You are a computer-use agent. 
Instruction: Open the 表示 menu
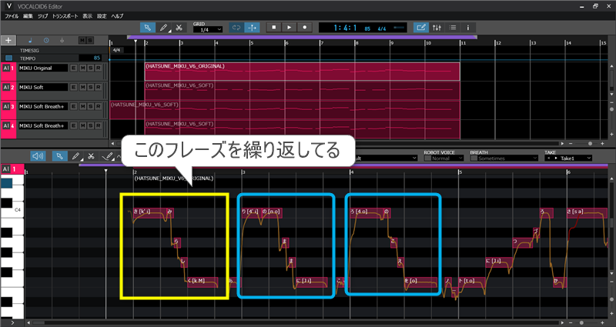(x=87, y=16)
